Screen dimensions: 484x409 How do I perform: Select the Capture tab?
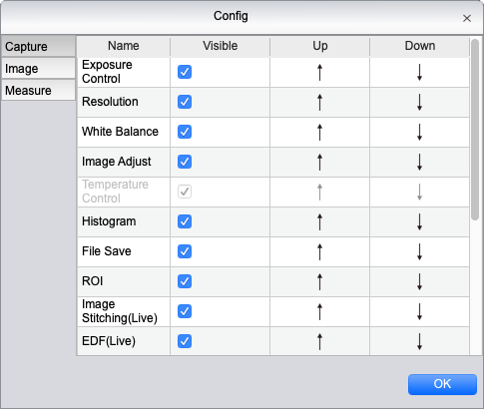point(38,46)
